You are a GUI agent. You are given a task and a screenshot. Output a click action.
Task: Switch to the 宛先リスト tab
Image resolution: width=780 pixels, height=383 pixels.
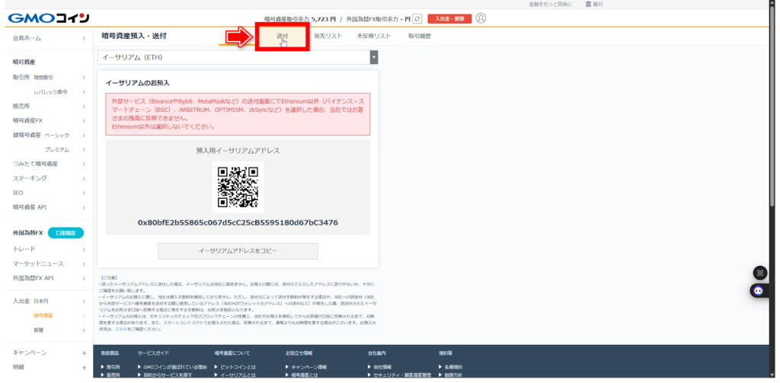[328, 36]
